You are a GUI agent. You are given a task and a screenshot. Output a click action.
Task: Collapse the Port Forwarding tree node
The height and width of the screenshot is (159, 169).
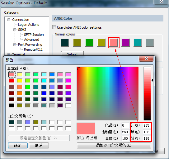(x=15, y=44)
